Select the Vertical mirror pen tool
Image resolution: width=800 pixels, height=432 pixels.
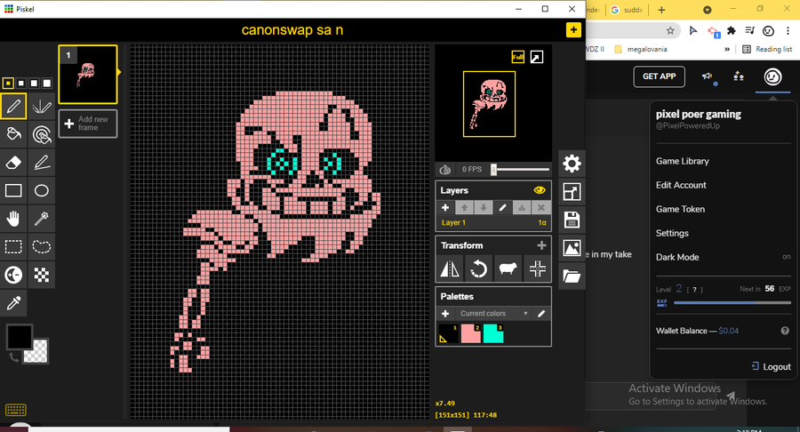click(x=41, y=106)
